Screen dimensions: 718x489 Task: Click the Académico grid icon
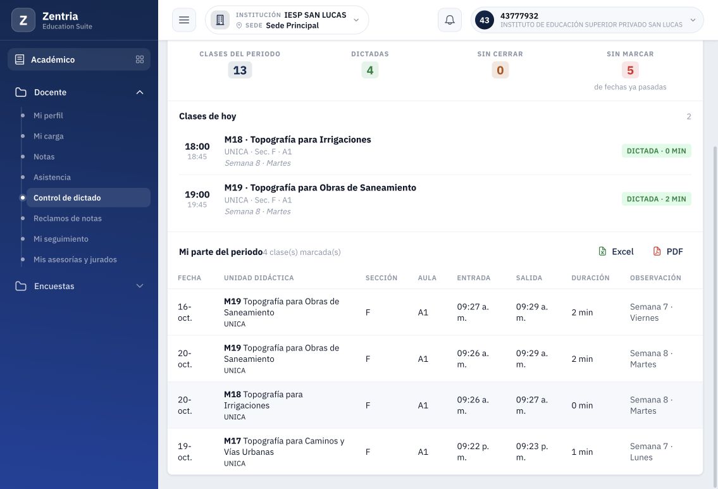pos(140,59)
